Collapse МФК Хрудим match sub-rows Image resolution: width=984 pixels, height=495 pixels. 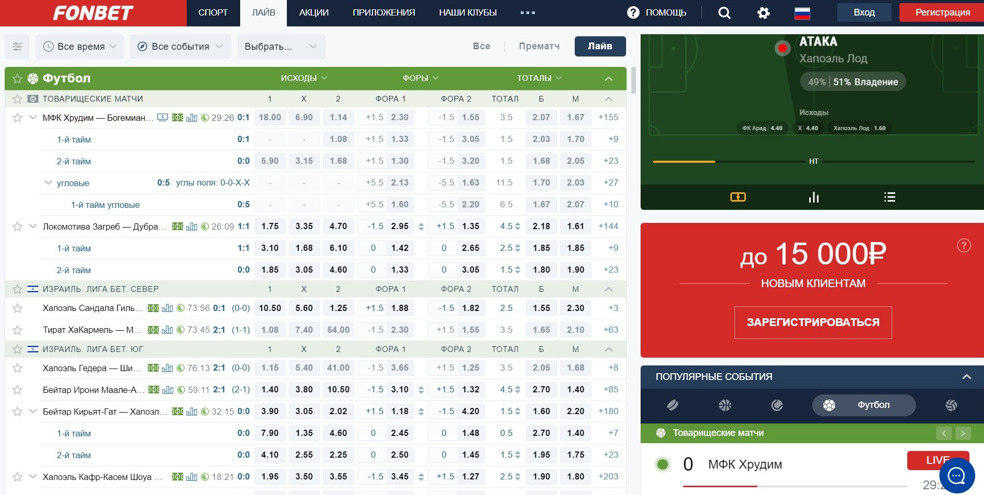(33, 118)
